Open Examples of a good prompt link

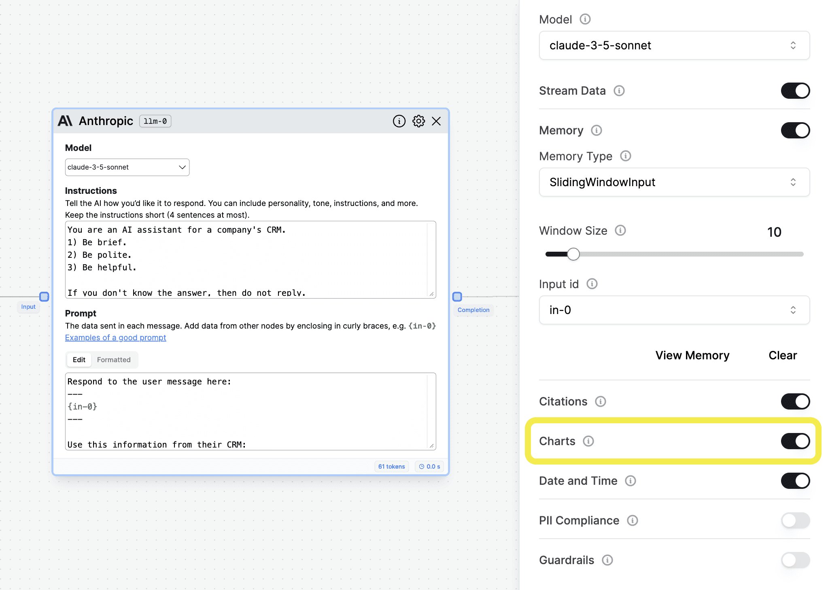pos(115,337)
